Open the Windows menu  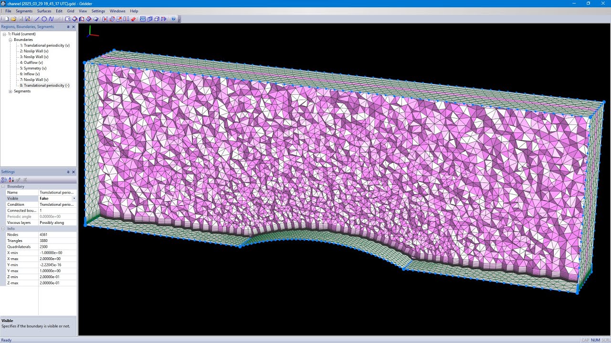tap(117, 11)
